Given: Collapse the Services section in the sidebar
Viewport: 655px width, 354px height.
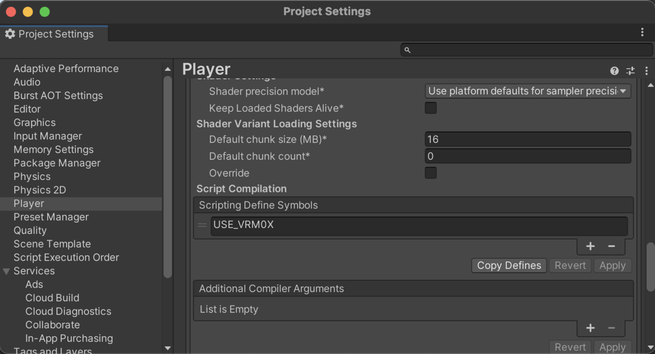Looking at the screenshot, I should coord(7,271).
